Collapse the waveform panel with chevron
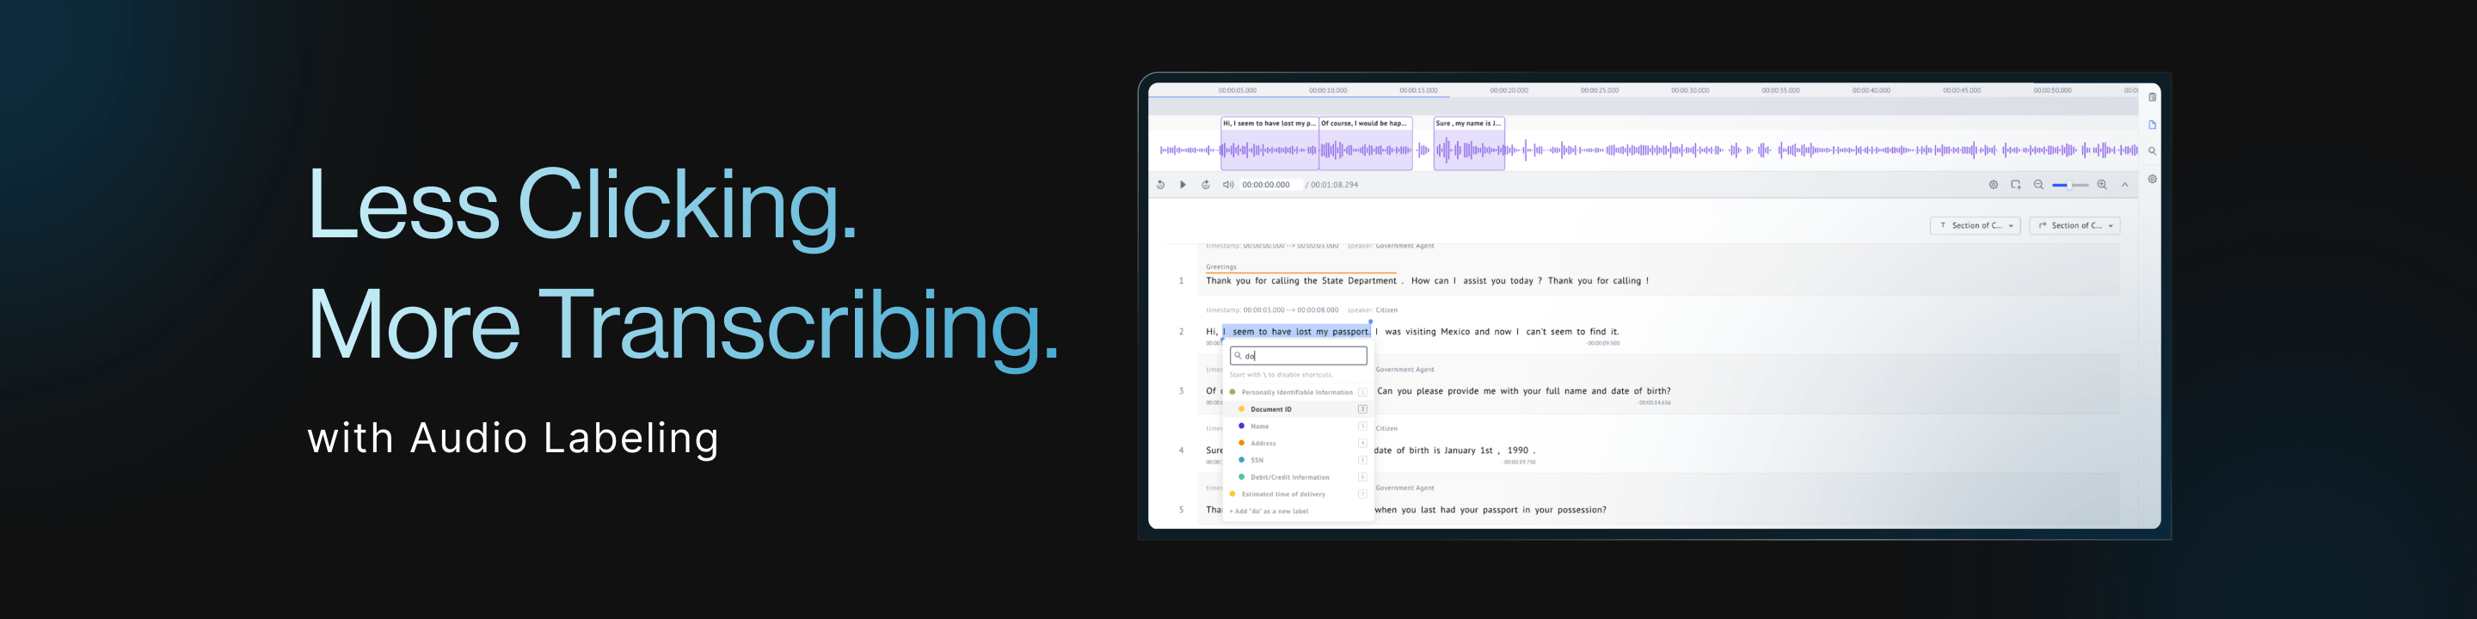2477x619 pixels. pyautogui.click(x=2125, y=185)
